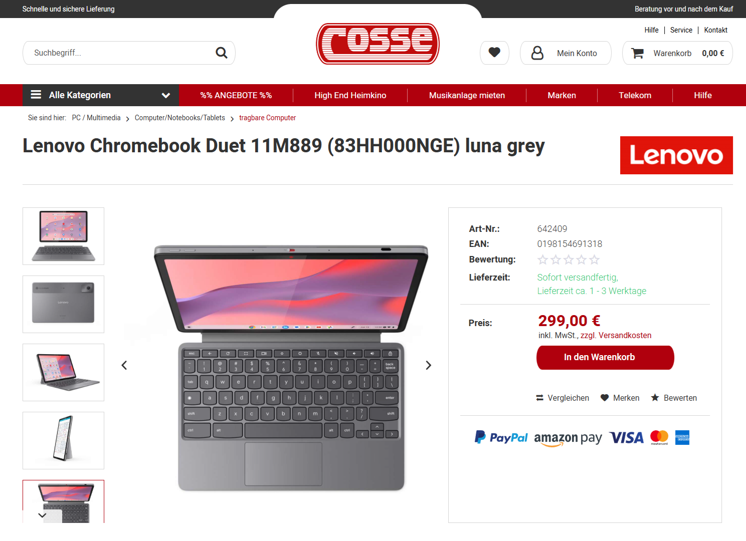Screen dimensions: 746x541
Task: Click the search magnifier icon
Action: coord(221,53)
